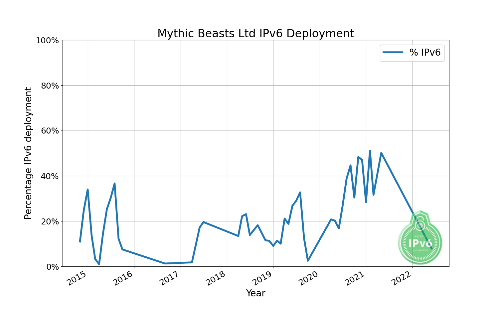Click the line peak in mid-2015
Viewport: 499px width, 333px height.
pos(114,183)
